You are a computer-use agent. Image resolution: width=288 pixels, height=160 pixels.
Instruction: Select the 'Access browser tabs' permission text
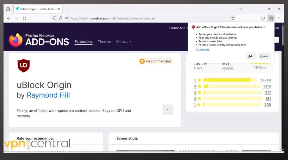pos(210,41)
